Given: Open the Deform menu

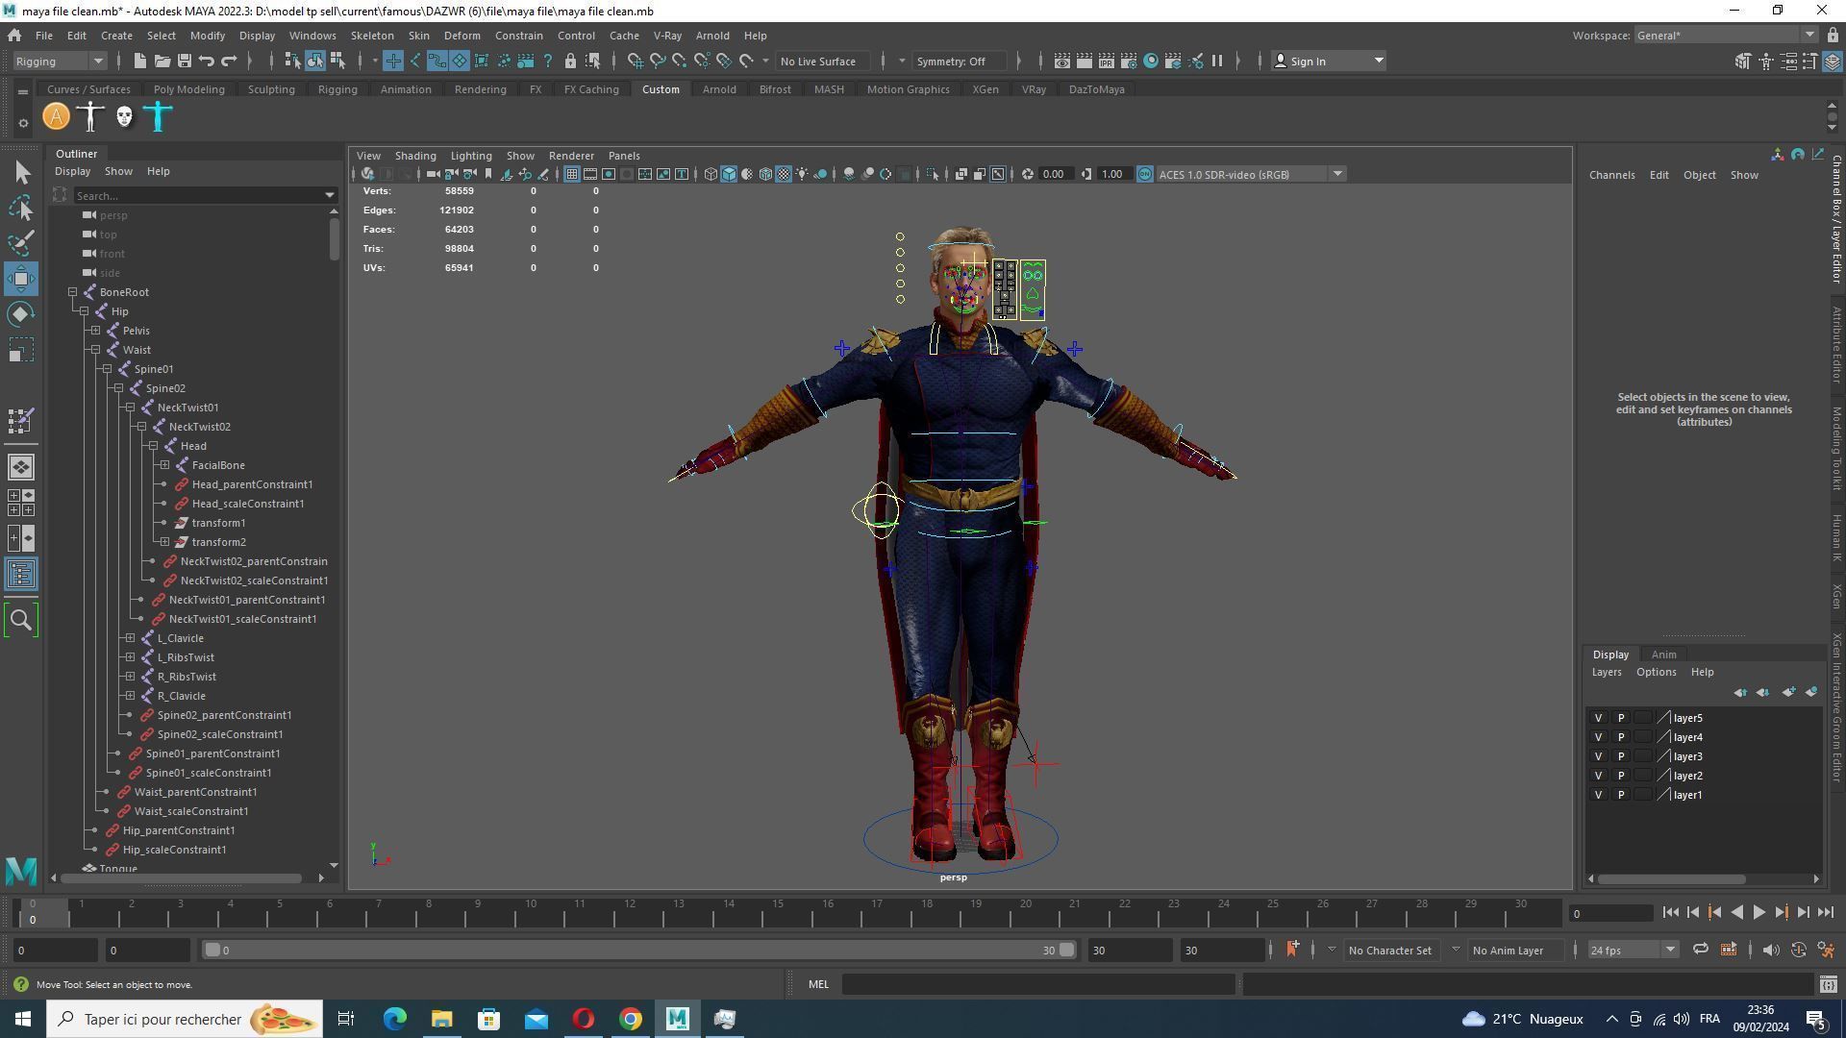Looking at the screenshot, I should pos(461,36).
